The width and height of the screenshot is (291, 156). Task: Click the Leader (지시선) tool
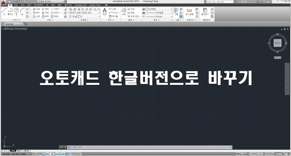(x=113, y=12)
